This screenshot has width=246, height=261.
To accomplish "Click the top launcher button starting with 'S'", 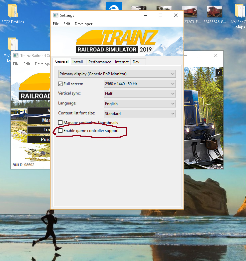I will pyautogui.click(x=39, y=110).
